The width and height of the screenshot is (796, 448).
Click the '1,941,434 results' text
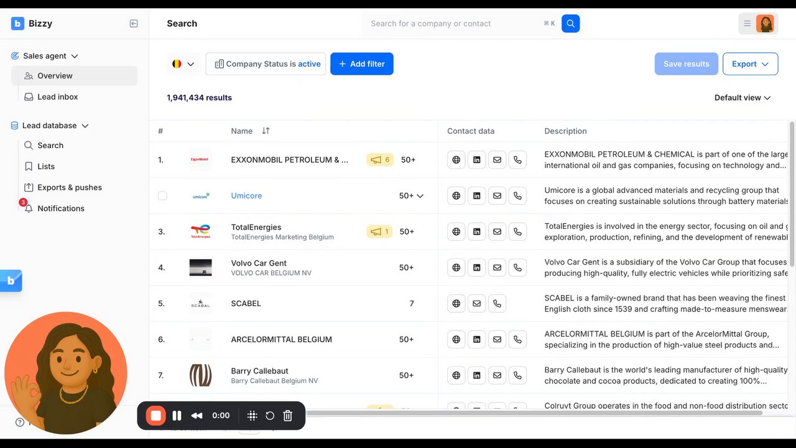coord(199,98)
